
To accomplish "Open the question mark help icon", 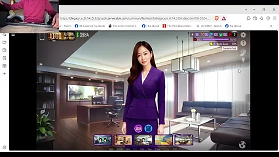I will (243, 43).
